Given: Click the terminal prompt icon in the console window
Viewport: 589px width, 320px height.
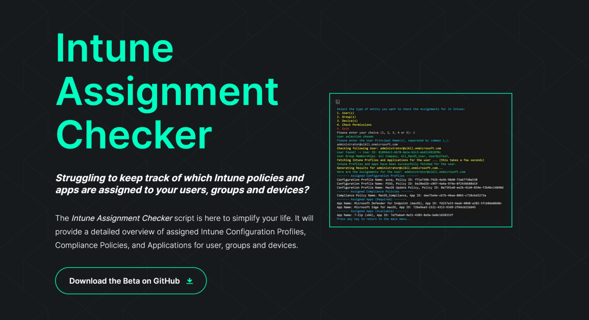Looking at the screenshot, I should pyautogui.click(x=338, y=102).
